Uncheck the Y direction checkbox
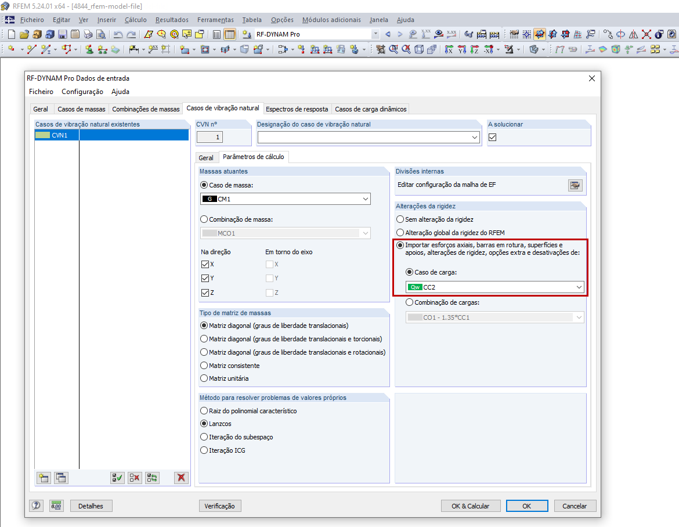Viewport: 679px width, 527px height. click(205, 278)
